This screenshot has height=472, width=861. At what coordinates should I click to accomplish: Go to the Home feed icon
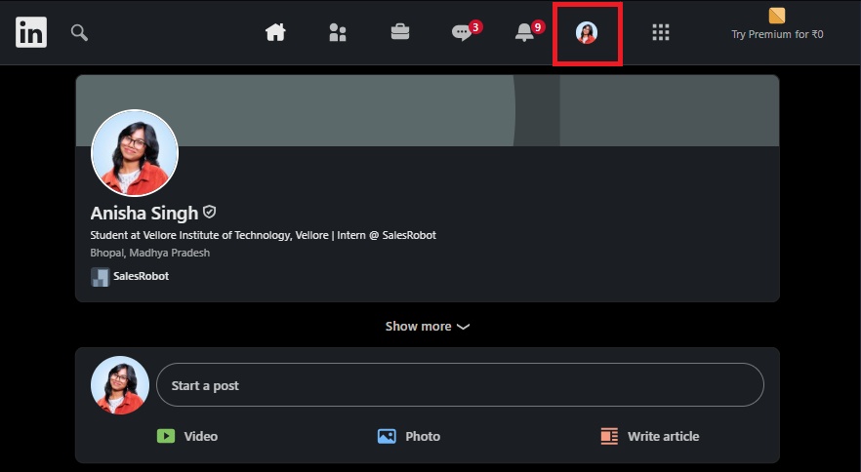[x=275, y=32]
